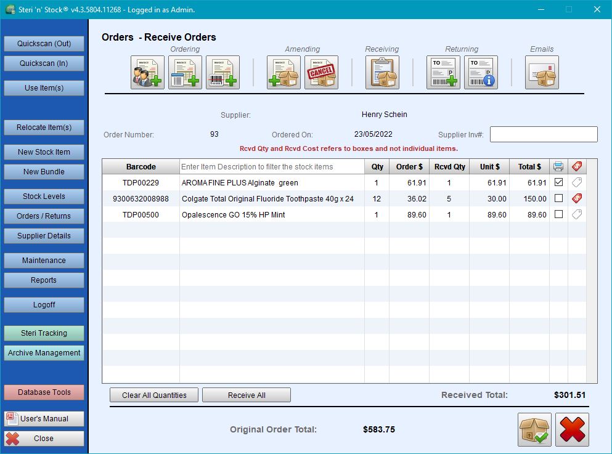Image resolution: width=612 pixels, height=454 pixels.
Task: Click the Close button in sidebar
Action: pyautogui.click(x=44, y=439)
